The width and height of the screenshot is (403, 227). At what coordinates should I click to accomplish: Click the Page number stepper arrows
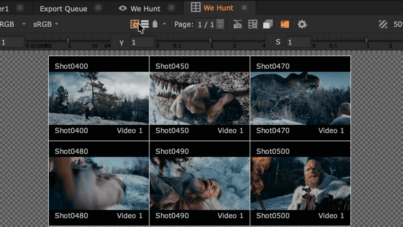point(220,24)
